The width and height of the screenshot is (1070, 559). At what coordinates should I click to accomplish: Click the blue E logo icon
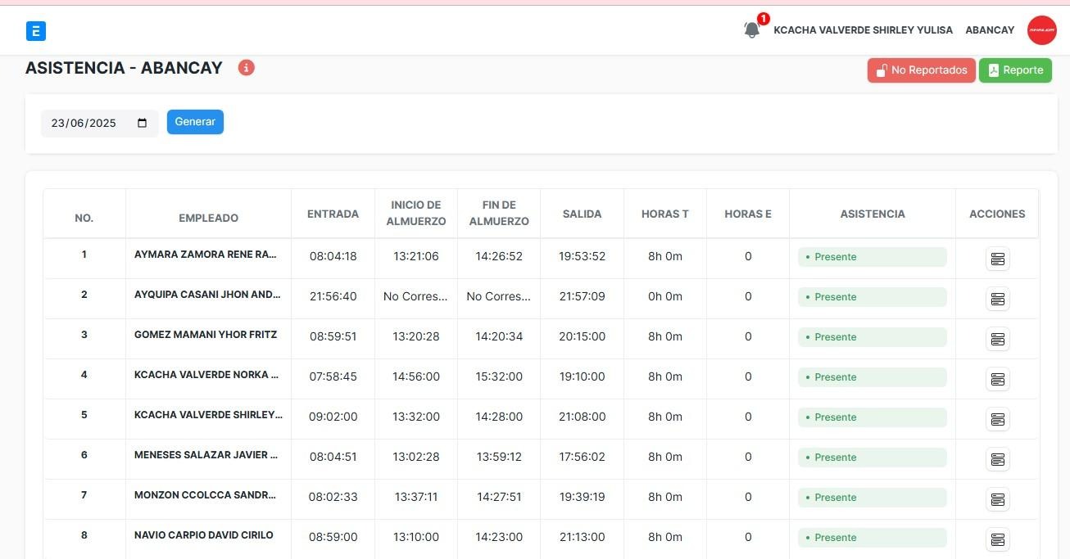tap(36, 31)
